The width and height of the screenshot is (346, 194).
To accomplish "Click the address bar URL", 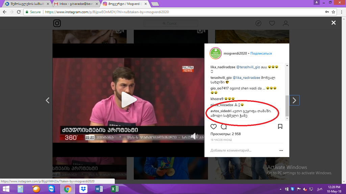I will pyautogui.click(x=107, y=12).
